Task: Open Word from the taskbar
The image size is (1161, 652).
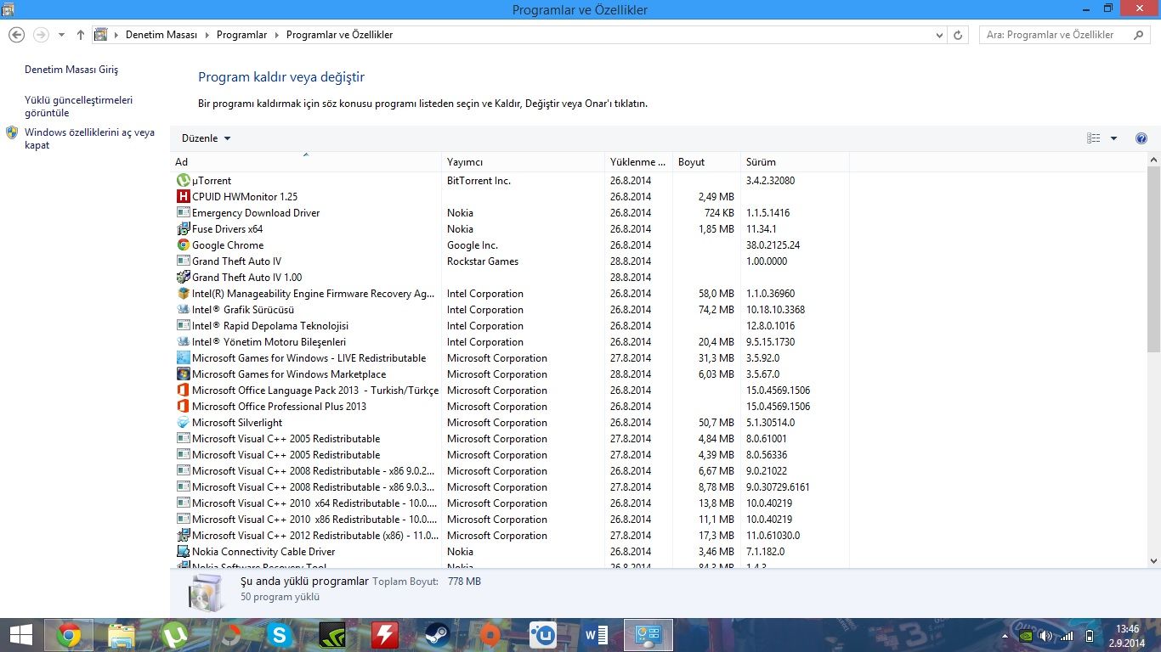Action: click(596, 635)
